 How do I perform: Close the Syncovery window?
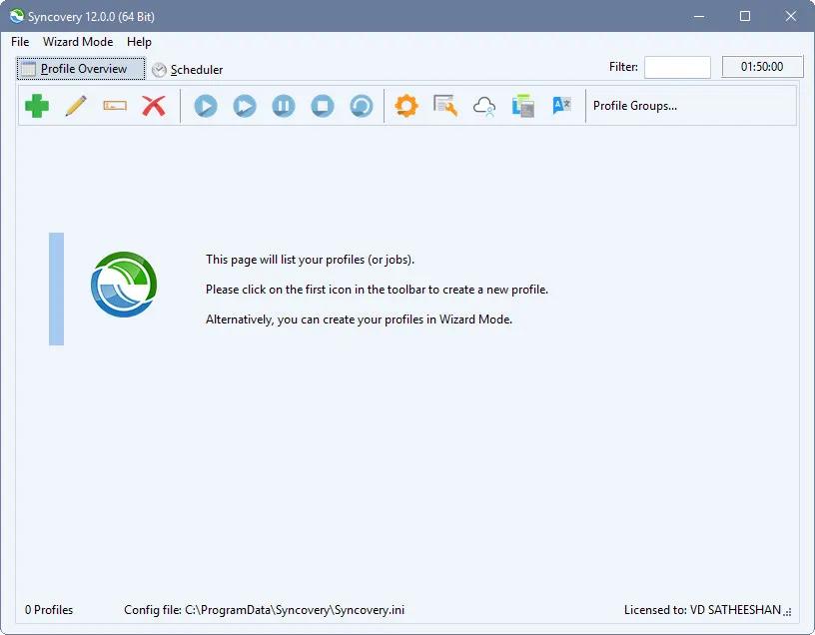(791, 16)
